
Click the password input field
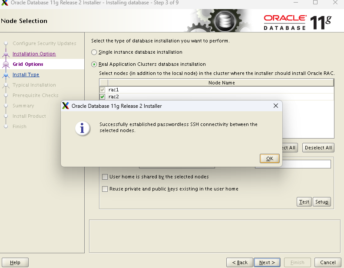pyautogui.click(x=307, y=164)
